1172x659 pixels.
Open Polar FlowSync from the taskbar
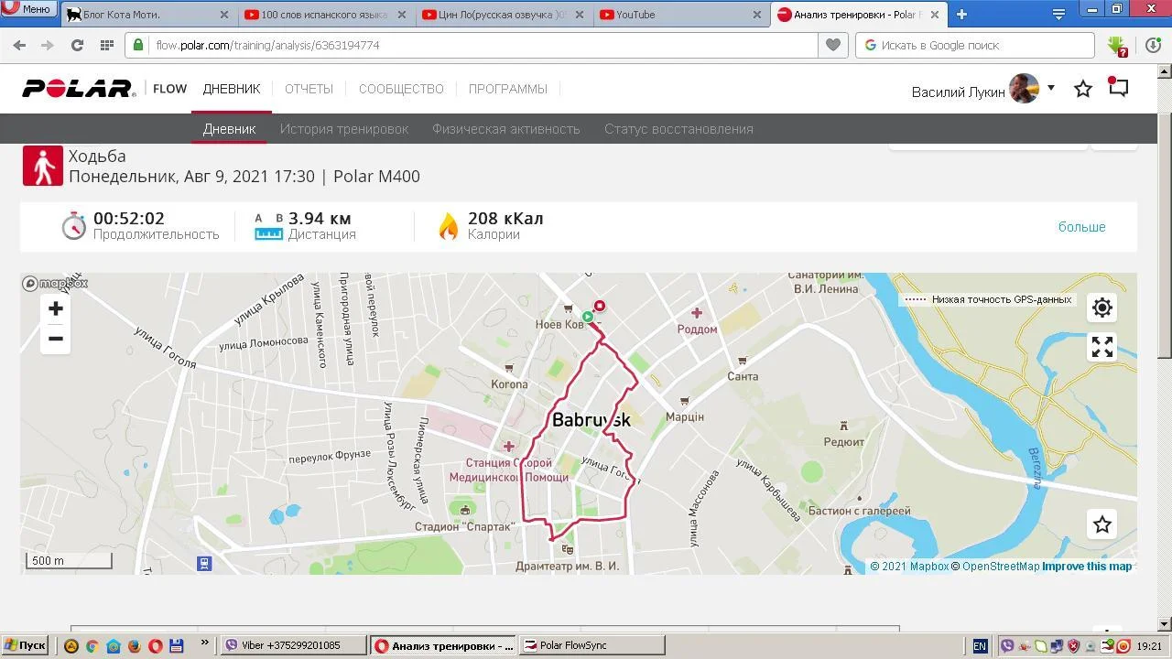point(591,645)
